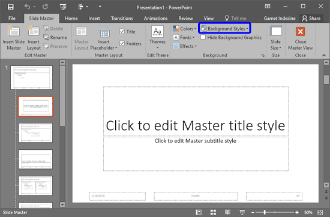Rename the selected layout
Screen dimensions: 330x217
pyautogui.click(x=55, y=37)
